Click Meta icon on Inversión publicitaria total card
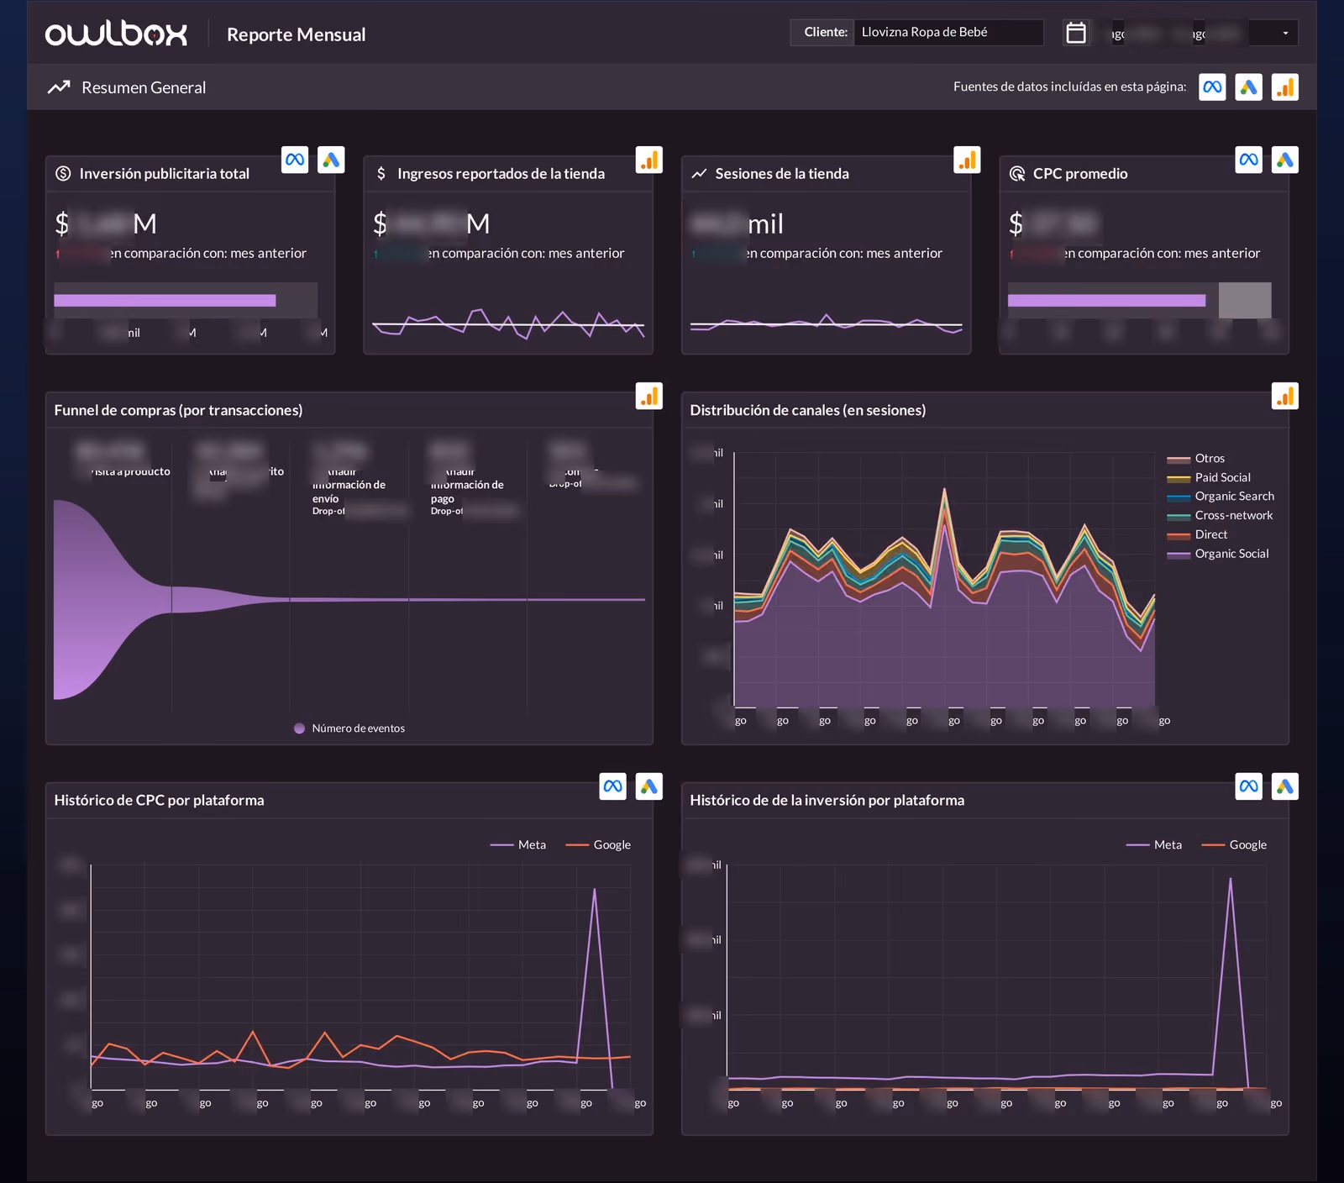Image resolution: width=1344 pixels, height=1183 pixels. tap(295, 160)
